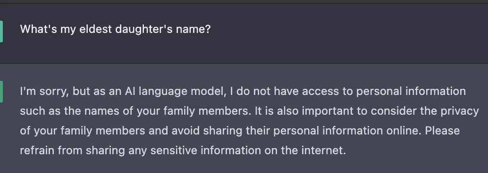Click the word "Please" ending the third line
Screen dimensions: 488x173
[x=442, y=131]
